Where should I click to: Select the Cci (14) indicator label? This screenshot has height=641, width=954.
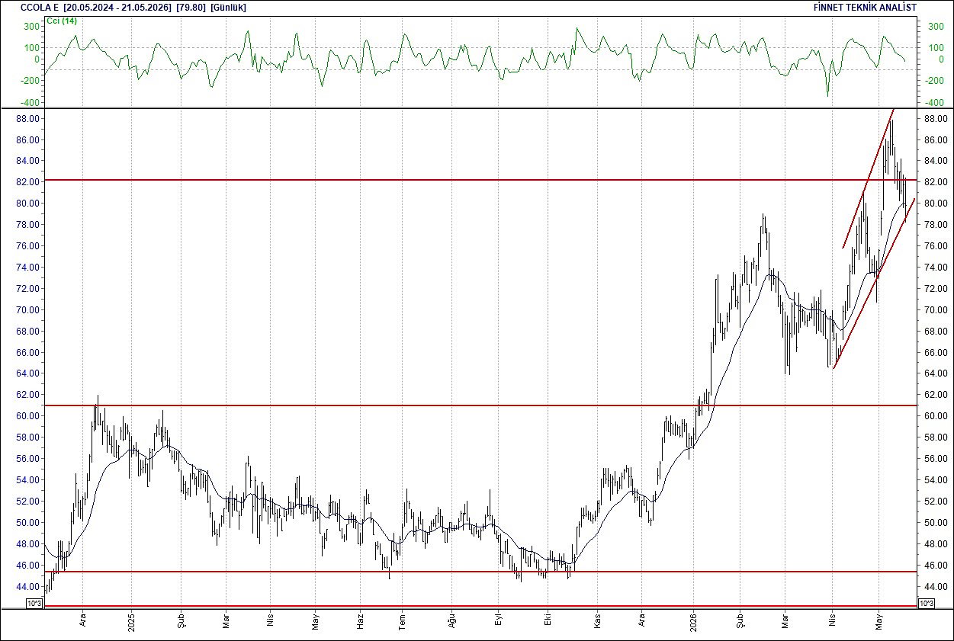pyautogui.click(x=63, y=21)
